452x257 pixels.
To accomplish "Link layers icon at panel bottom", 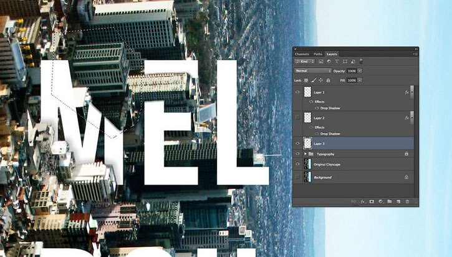I will click(353, 201).
